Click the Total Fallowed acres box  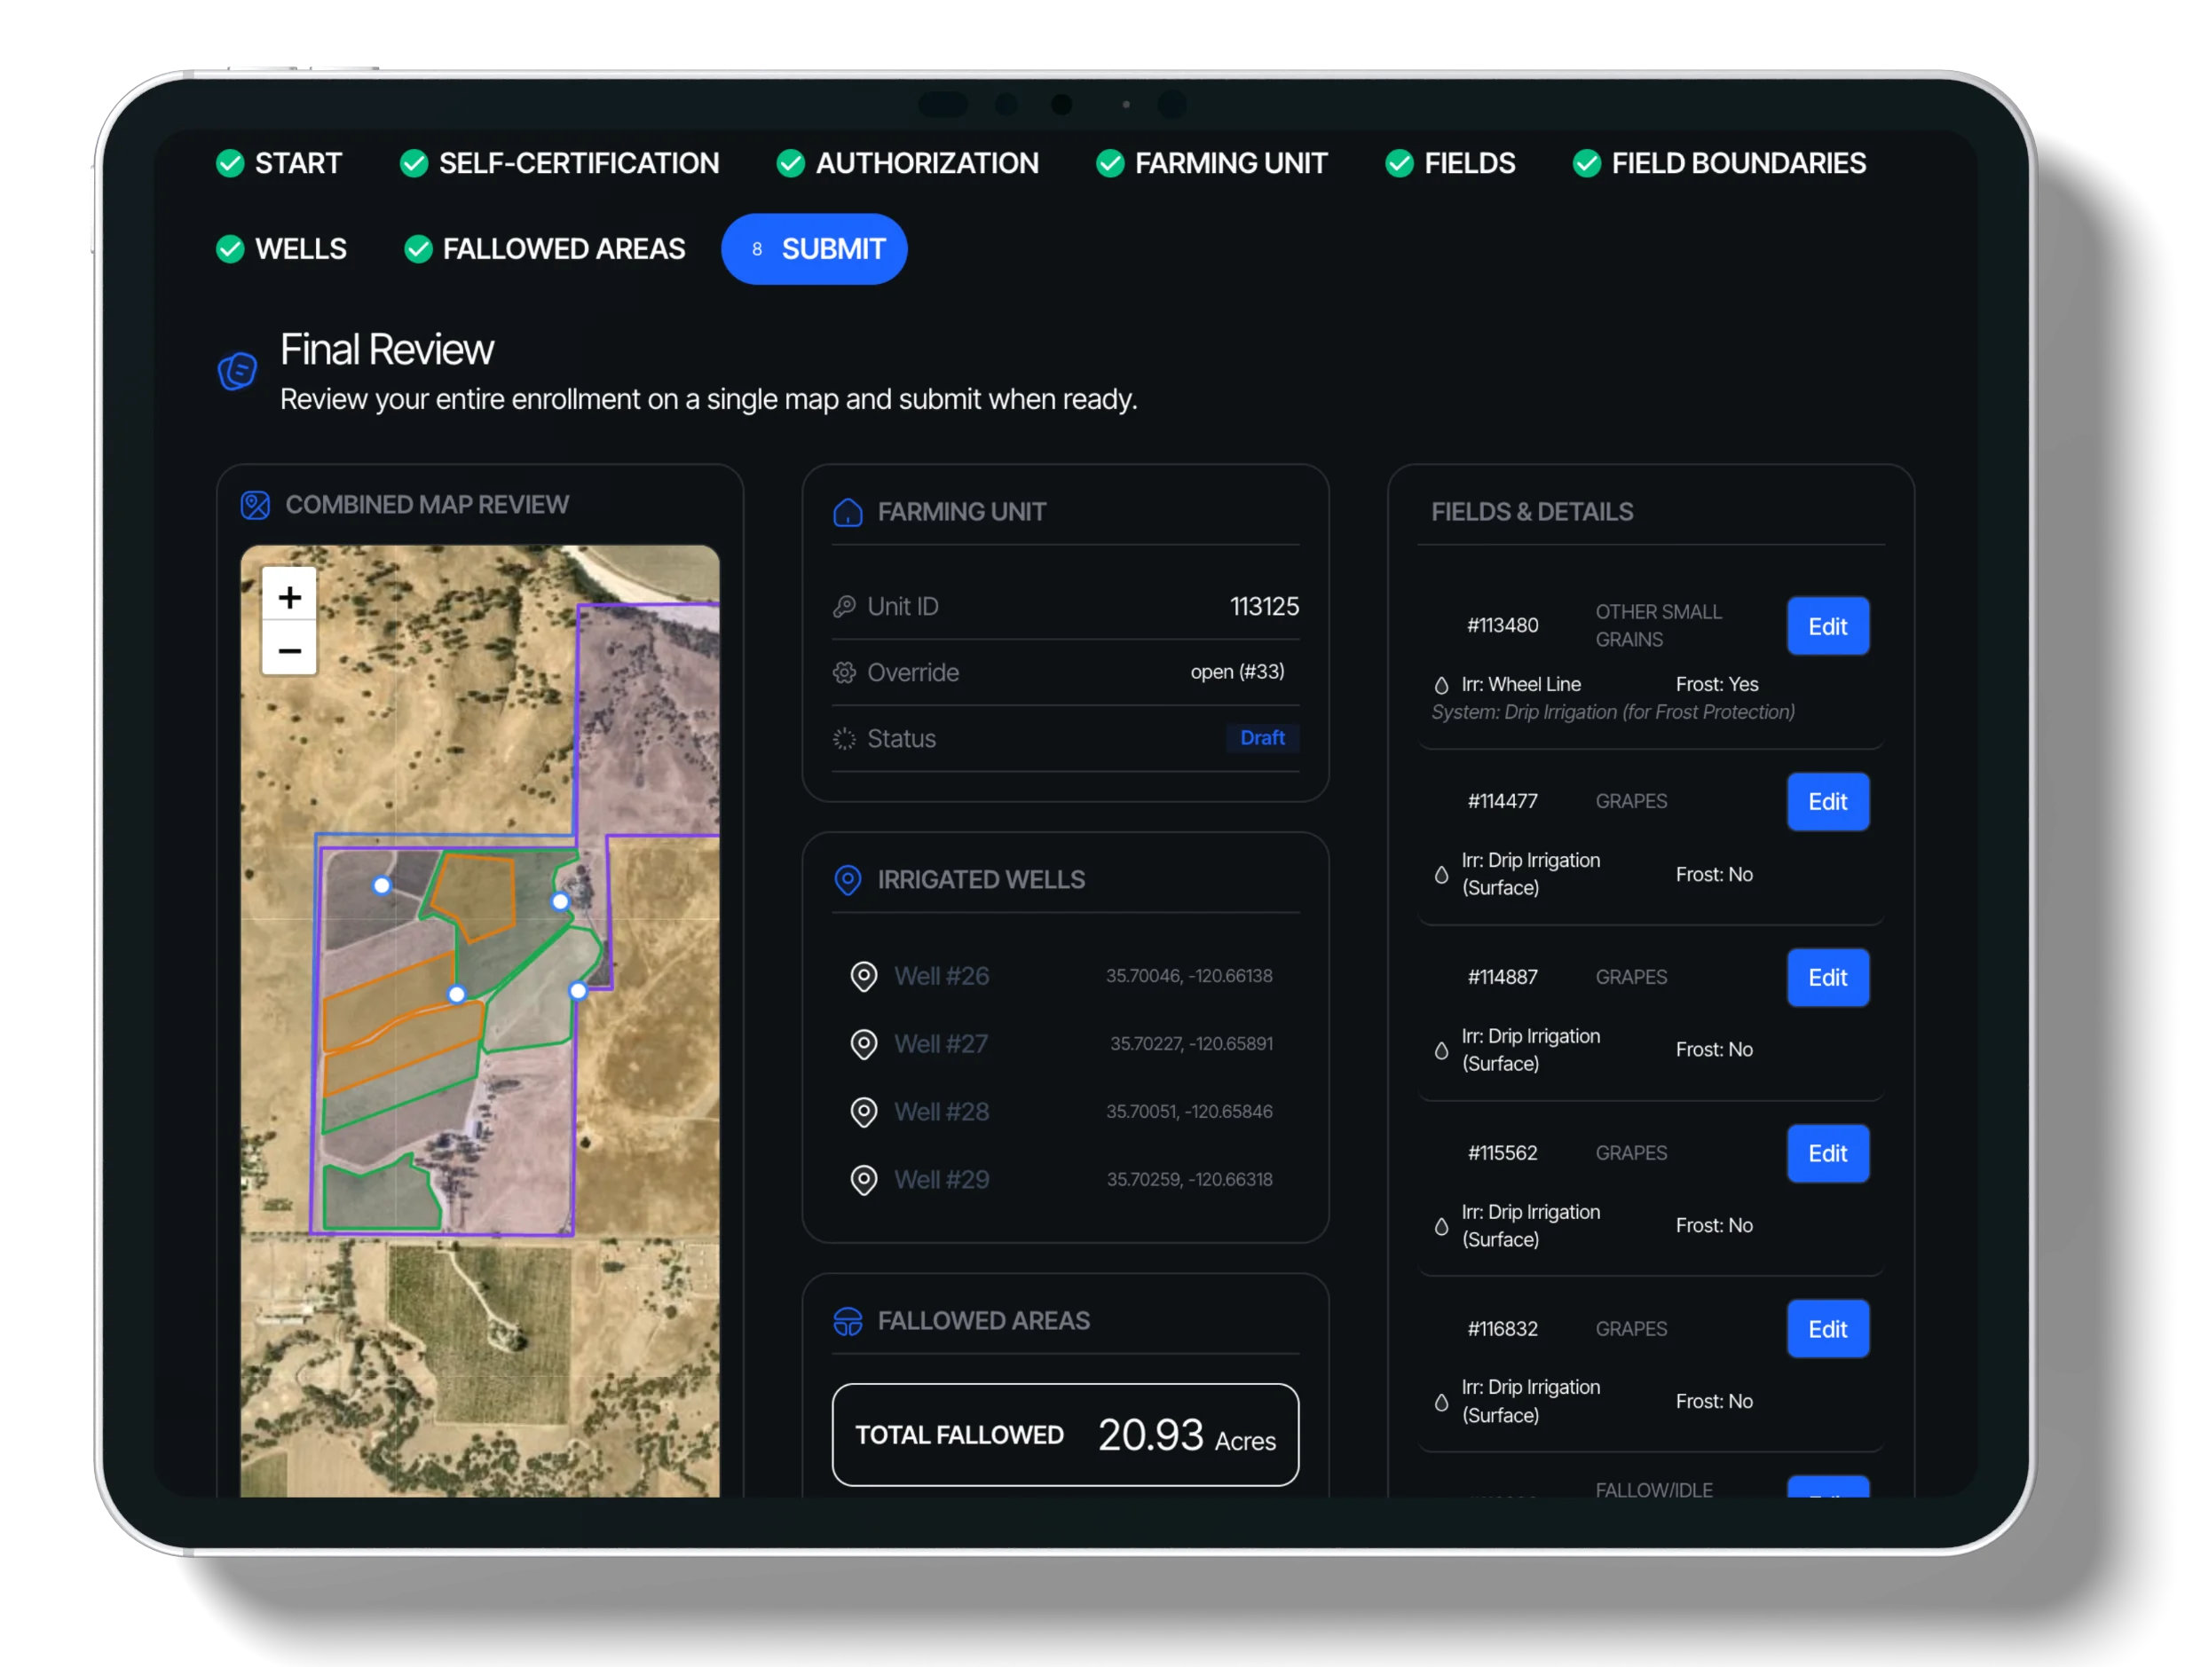point(1064,1435)
